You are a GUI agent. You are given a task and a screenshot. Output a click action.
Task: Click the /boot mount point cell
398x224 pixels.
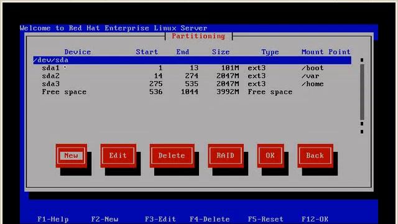[312, 68]
